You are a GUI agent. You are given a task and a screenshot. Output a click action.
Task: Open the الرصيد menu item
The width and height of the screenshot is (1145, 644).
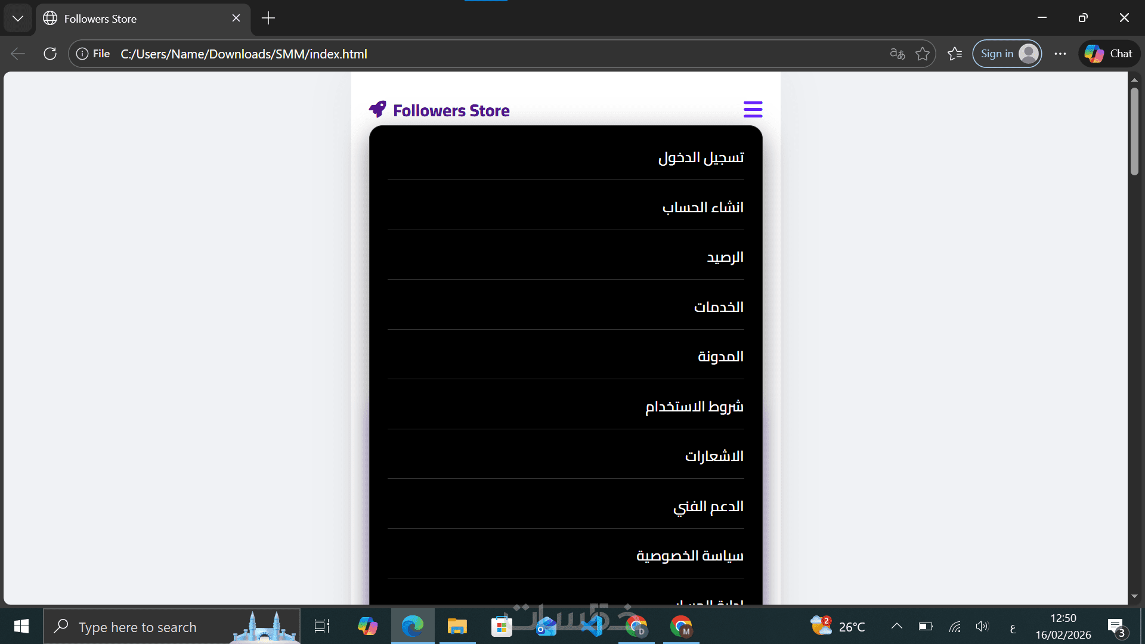[725, 257]
